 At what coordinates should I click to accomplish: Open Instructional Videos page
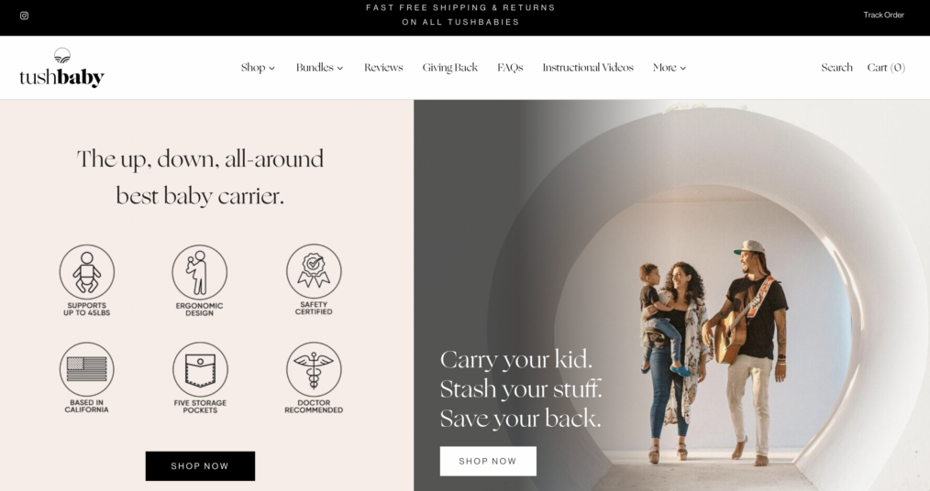coord(588,68)
